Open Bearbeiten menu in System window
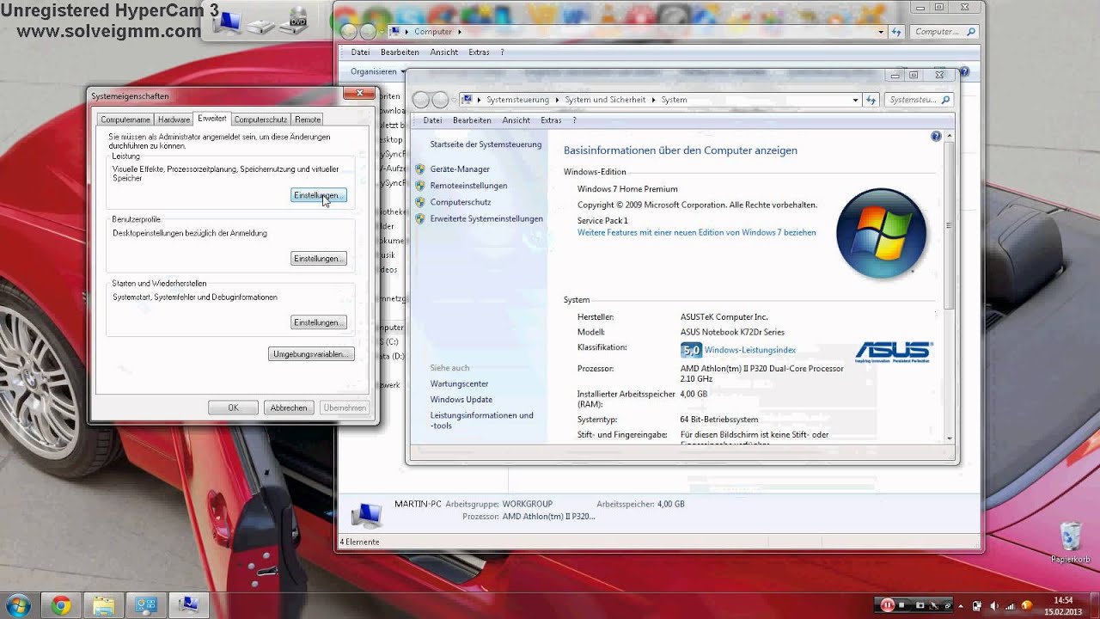This screenshot has width=1100, height=619. coord(472,120)
